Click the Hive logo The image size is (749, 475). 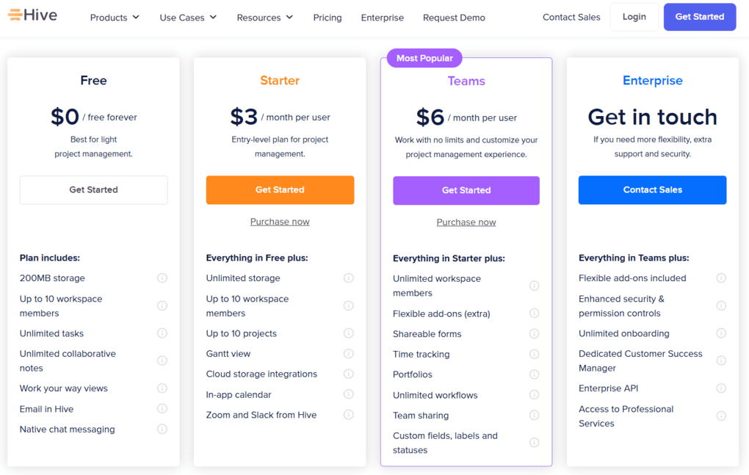(x=32, y=13)
